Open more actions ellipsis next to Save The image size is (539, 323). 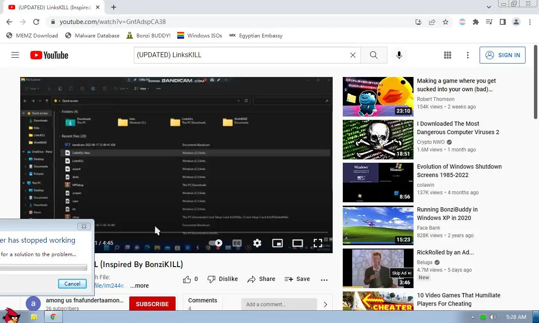pos(324,279)
